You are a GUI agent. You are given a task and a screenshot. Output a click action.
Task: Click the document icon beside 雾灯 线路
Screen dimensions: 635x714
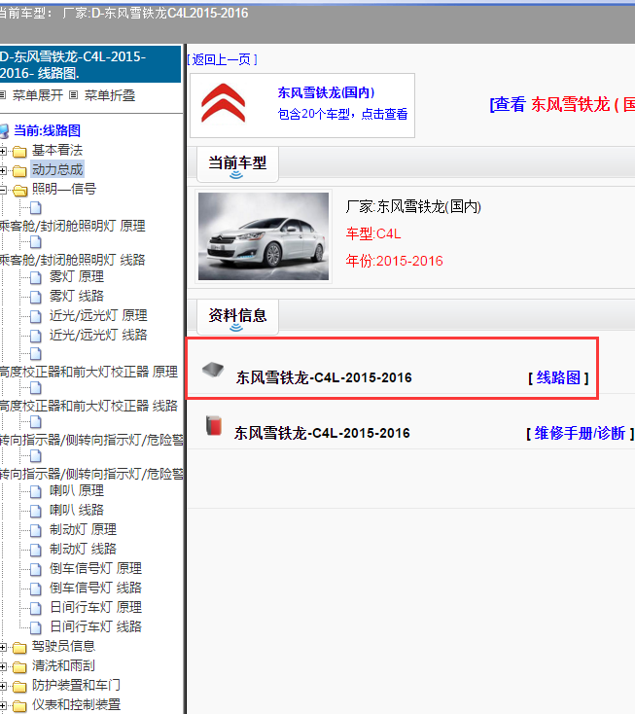coord(36,297)
